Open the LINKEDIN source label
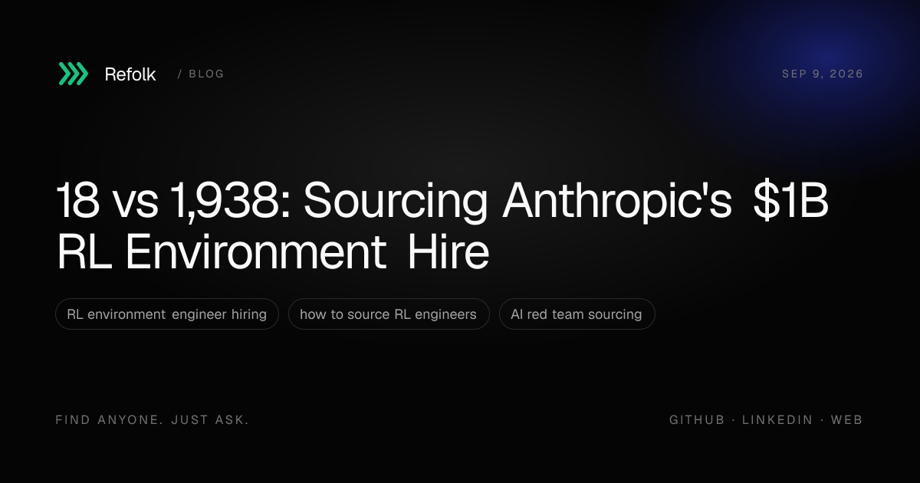 tap(777, 420)
